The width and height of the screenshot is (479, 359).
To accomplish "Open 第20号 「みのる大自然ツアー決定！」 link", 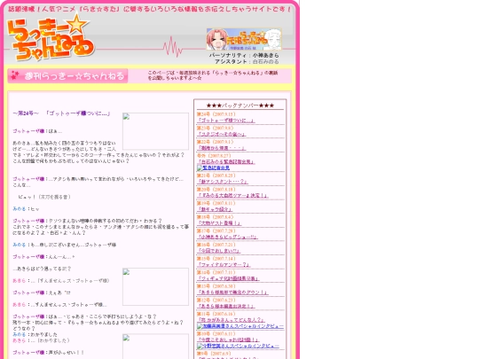I will (x=232, y=195).
